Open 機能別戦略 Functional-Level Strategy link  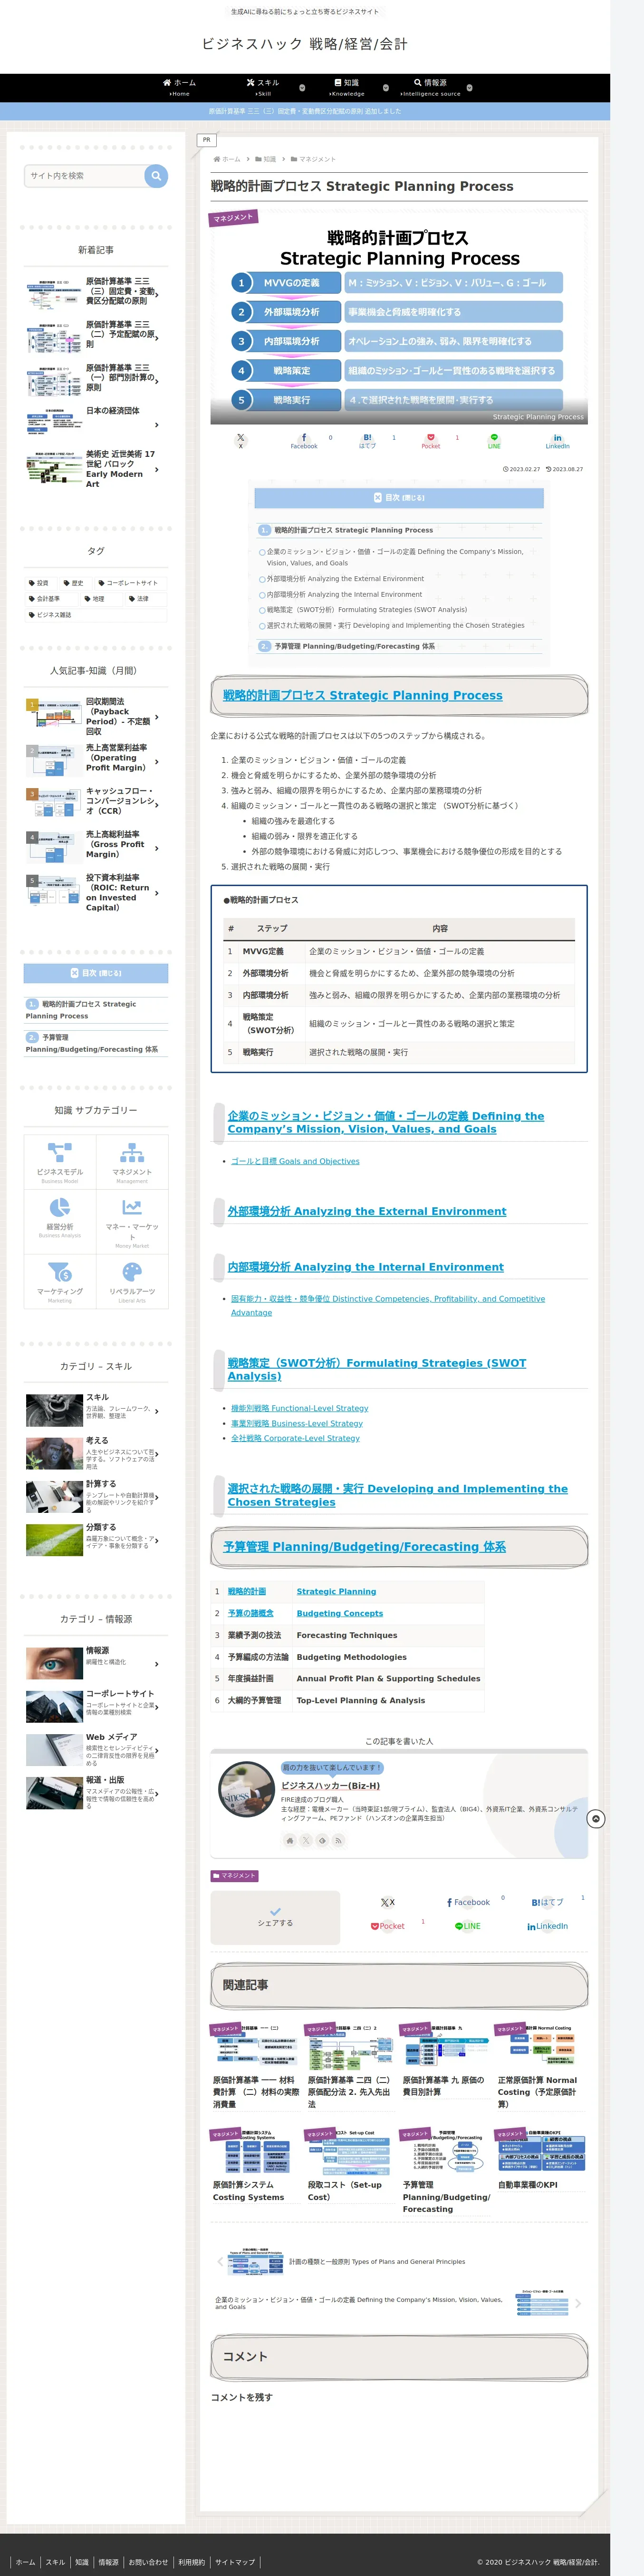[x=299, y=1408]
